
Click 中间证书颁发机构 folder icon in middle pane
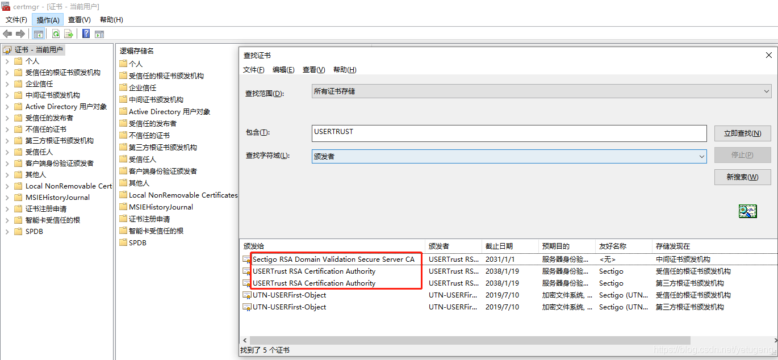pos(123,99)
